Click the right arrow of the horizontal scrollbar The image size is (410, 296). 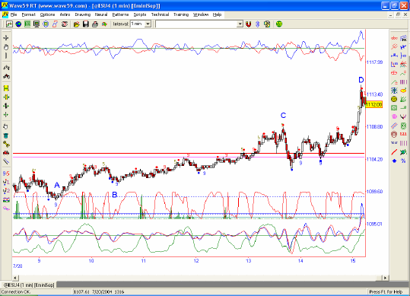pos(385,278)
